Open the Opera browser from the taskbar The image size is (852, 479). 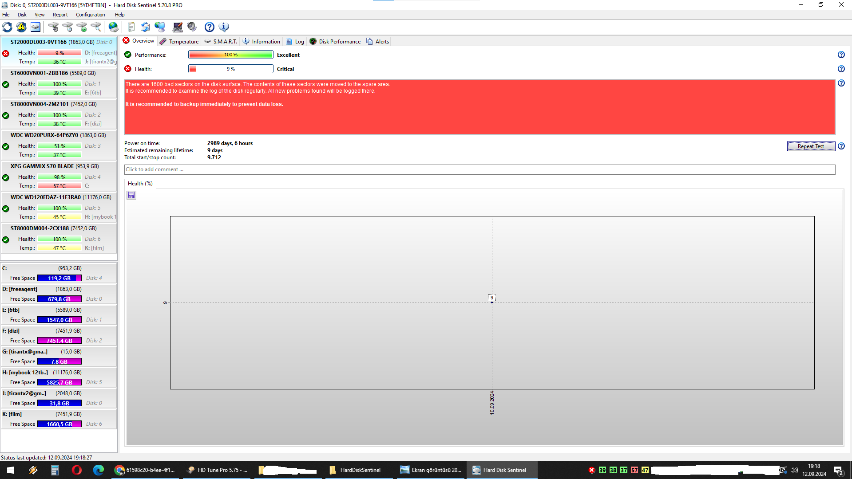point(76,470)
